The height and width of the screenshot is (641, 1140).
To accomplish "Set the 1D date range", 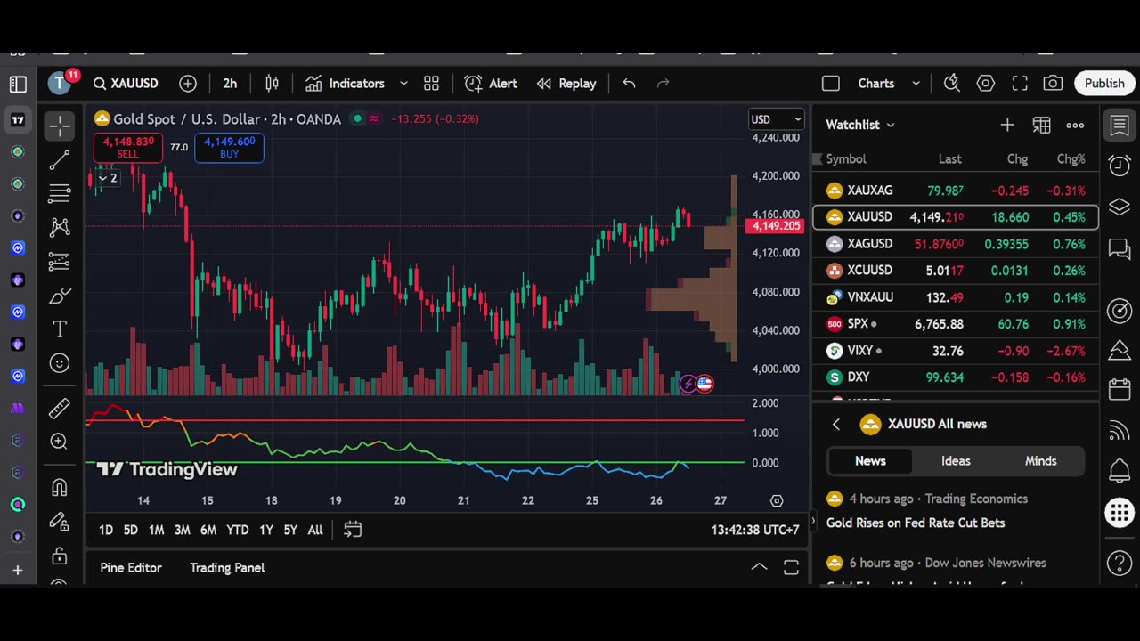I will (x=106, y=530).
